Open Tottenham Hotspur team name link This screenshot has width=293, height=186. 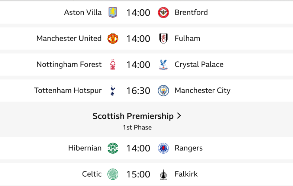(x=68, y=90)
